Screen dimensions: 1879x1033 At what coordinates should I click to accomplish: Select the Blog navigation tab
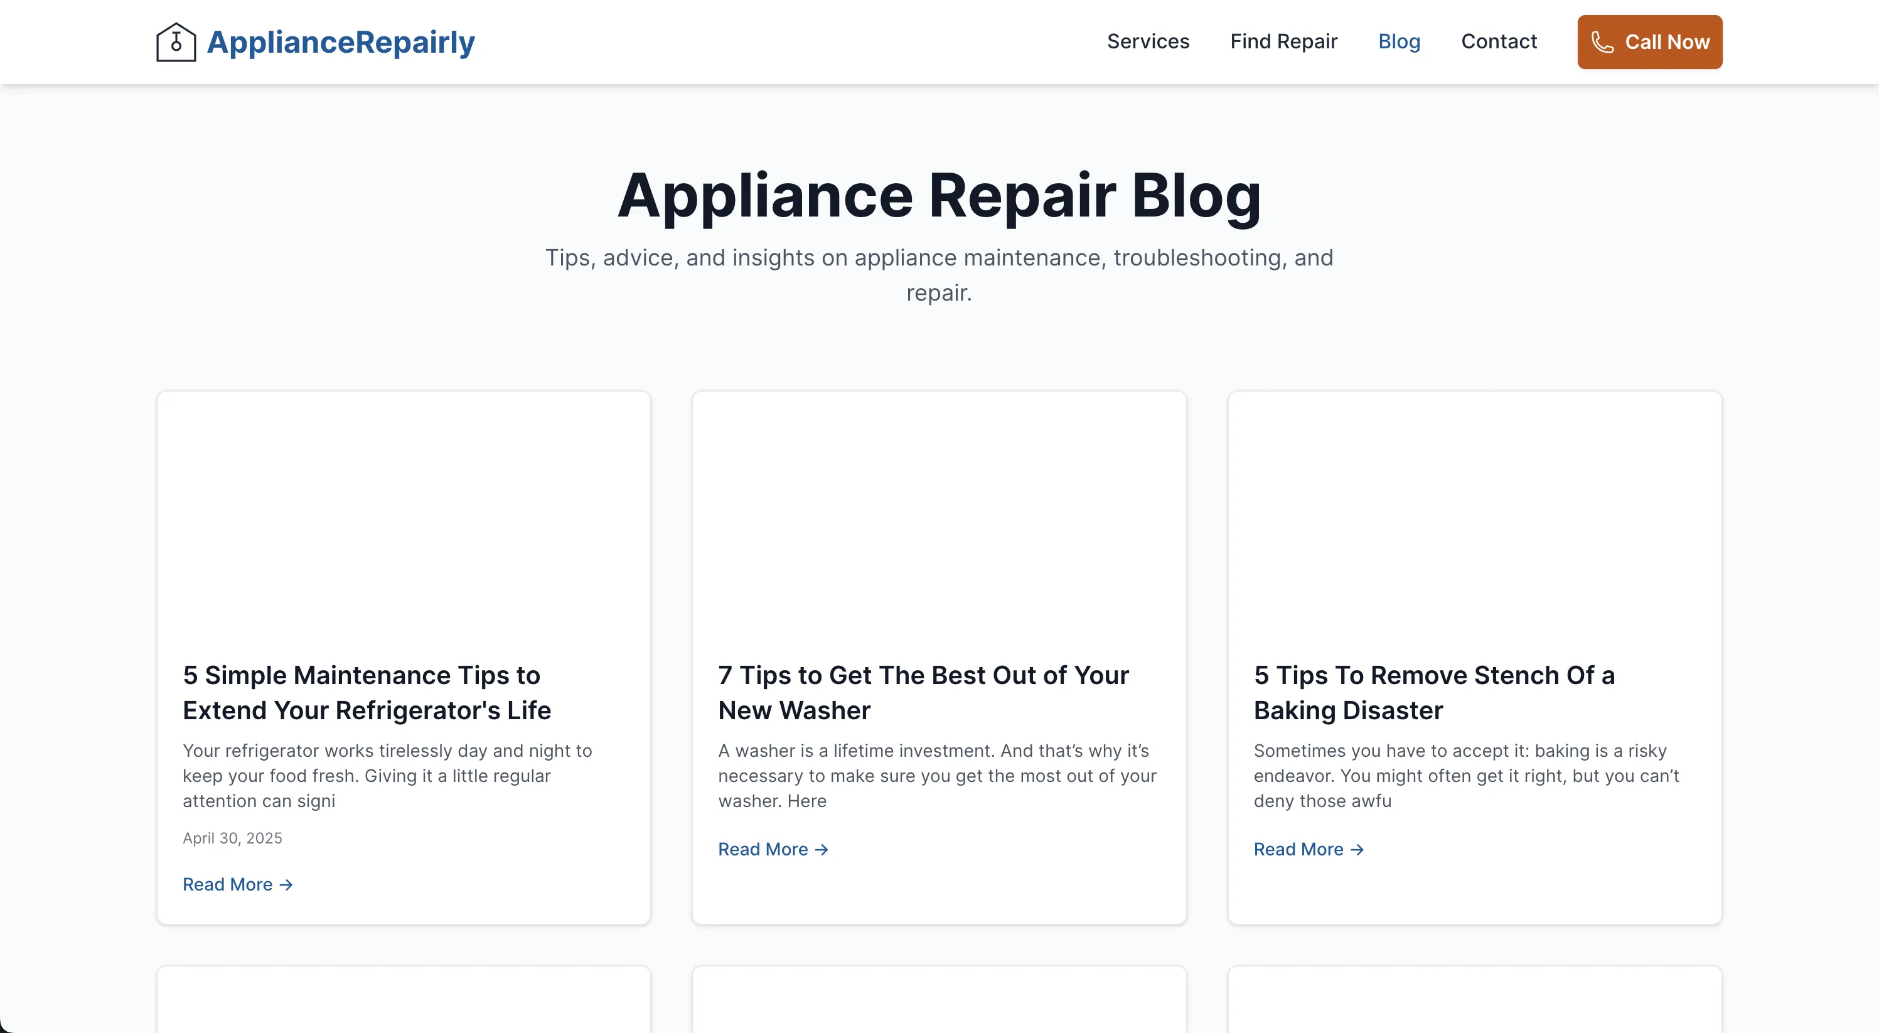point(1398,41)
